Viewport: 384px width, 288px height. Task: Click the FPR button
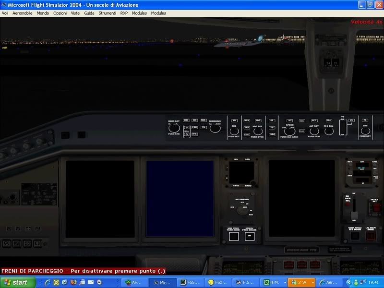[x=194, y=134]
